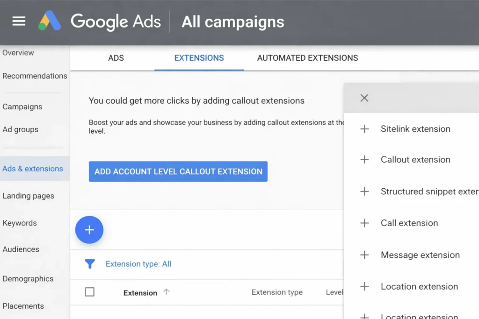Add a Message extension via its plus icon
Image resolution: width=479 pixels, height=319 pixels.
(x=364, y=255)
